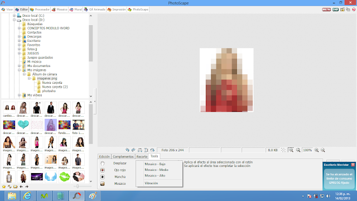Expand the Escritorio folder
This screenshot has height=201, width=357.
pos(19,41)
